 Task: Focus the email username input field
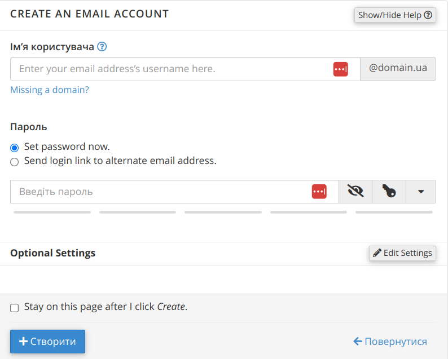[x=169, y=69]
